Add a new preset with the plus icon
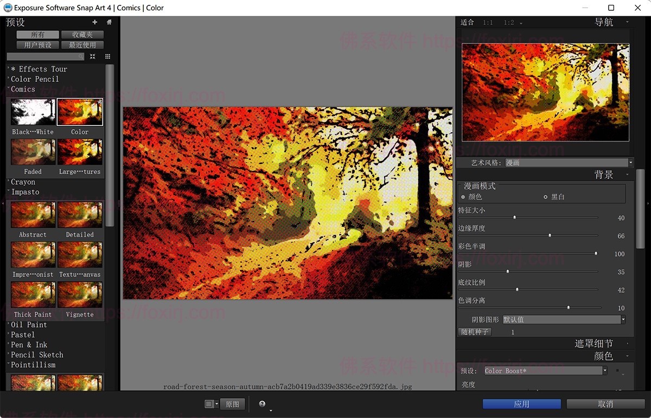Viewport: 651px width, 418px height. click(94, 22)
